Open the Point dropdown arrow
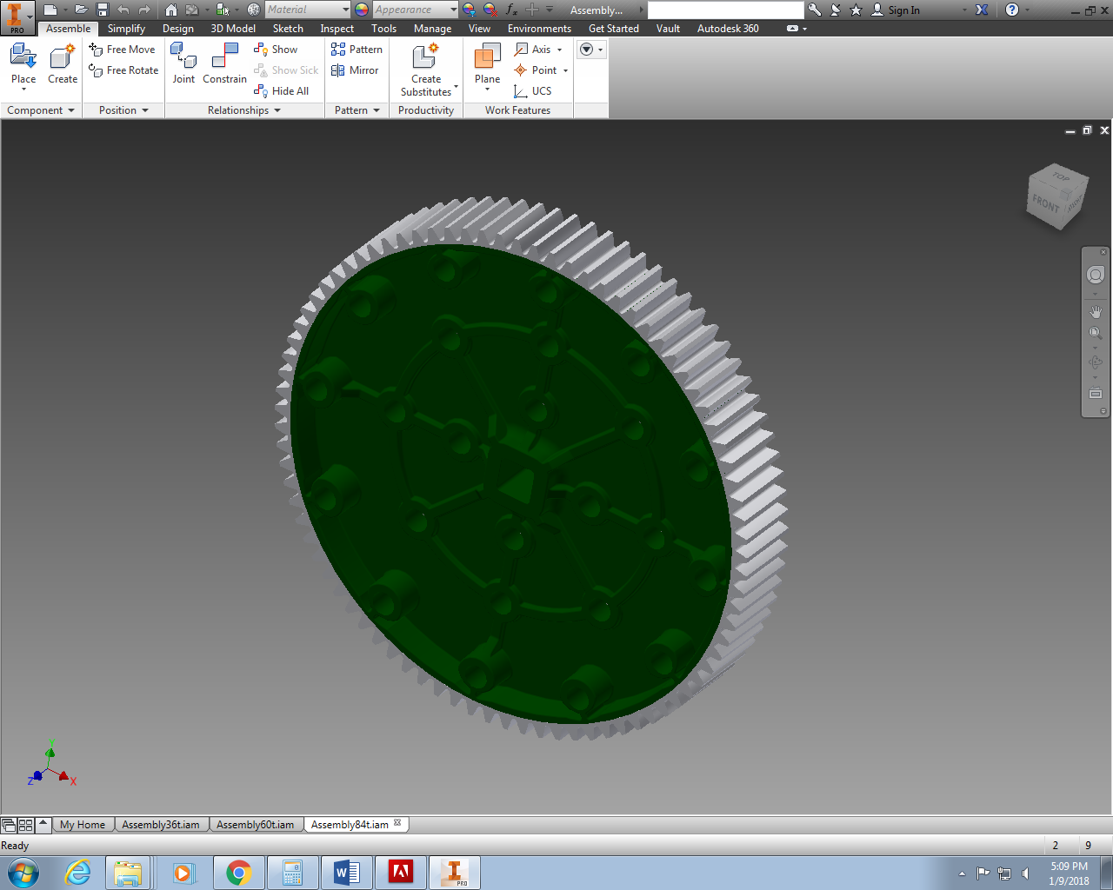 pos(565,70)
